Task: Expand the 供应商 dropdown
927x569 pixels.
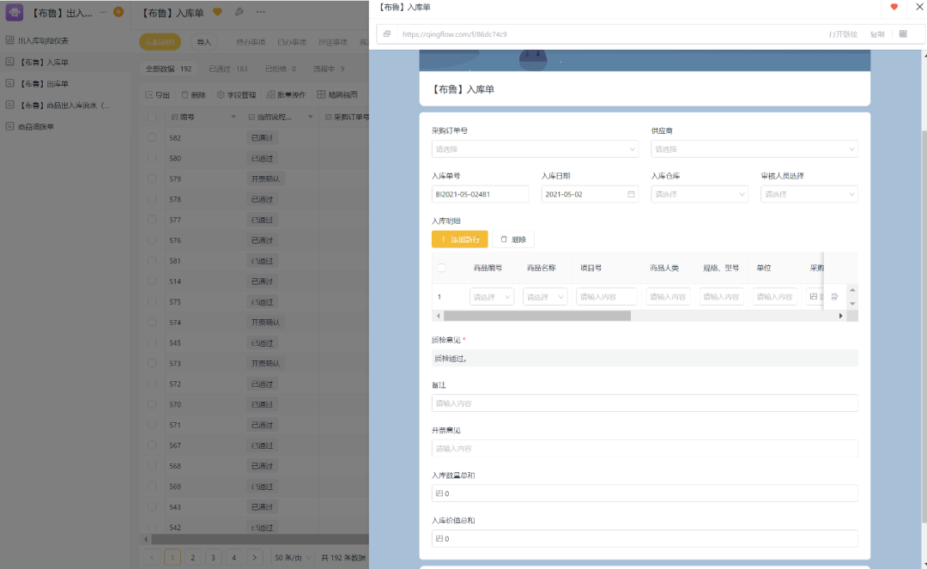Action: pos(754,149)
